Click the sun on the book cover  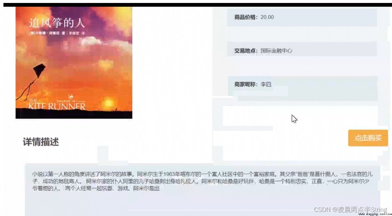tap(109, 102)
